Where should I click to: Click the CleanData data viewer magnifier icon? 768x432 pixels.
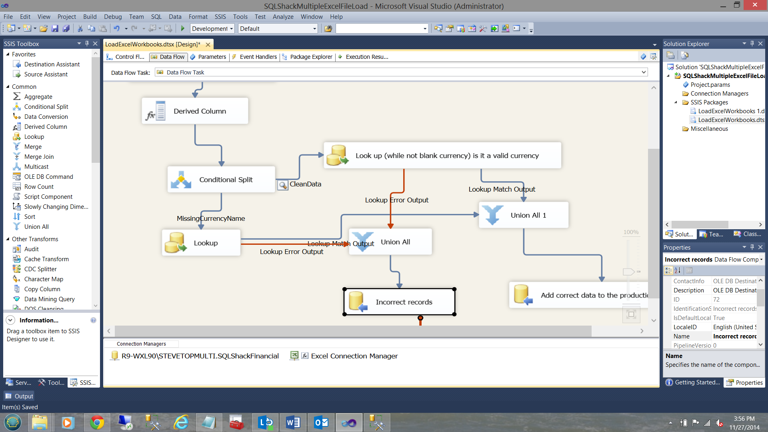tap(283, 185)
